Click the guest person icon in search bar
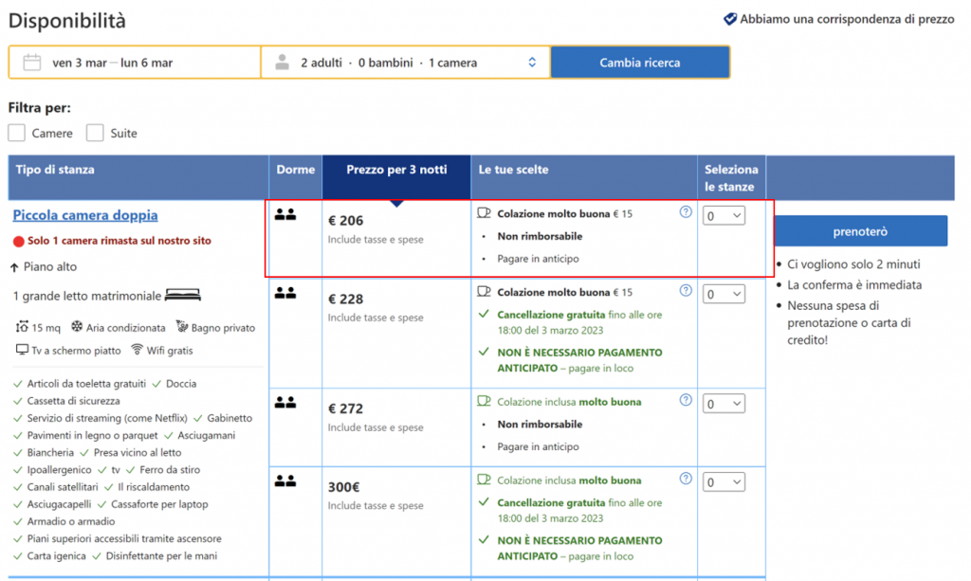 (x=282, y=63)
